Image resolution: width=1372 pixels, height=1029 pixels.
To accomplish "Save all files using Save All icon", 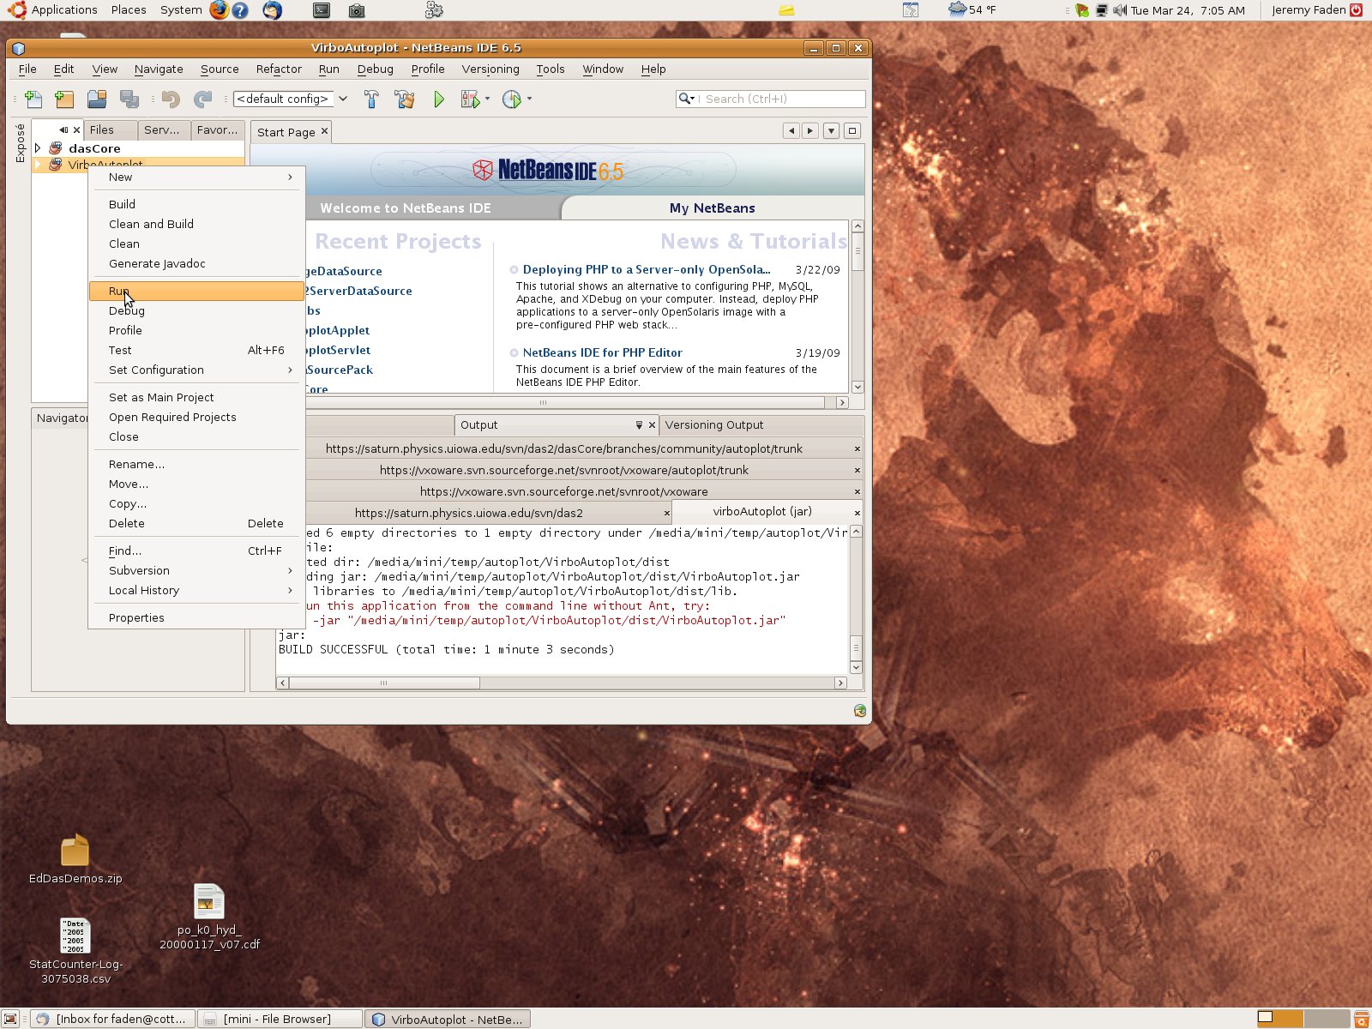I will pos(130,99).
